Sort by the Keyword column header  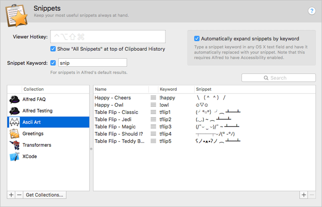click(x=168, y=89)
